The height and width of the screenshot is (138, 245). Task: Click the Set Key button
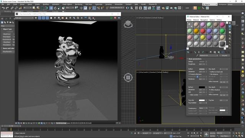[x=212, y=136]
